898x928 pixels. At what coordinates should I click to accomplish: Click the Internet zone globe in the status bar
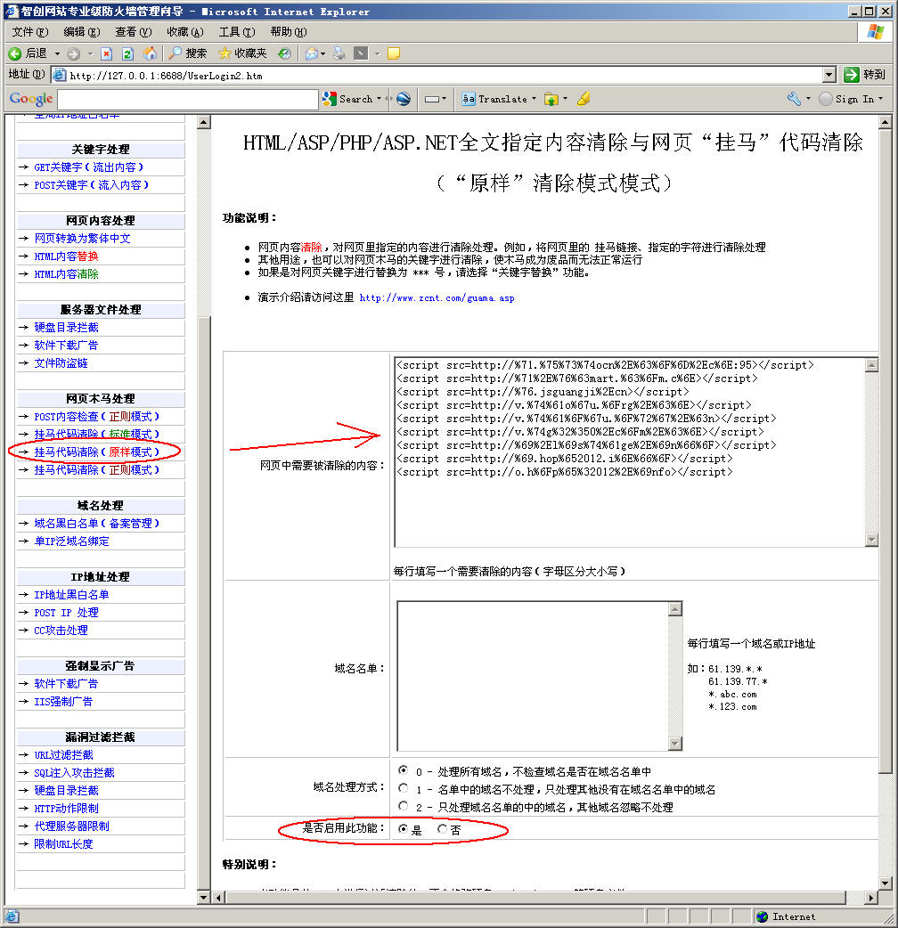point(763,916)
